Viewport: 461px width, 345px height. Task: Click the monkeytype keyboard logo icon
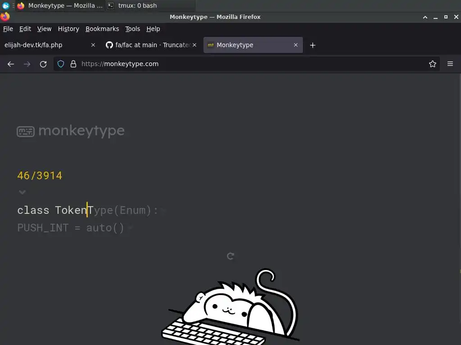click(26, 132)
